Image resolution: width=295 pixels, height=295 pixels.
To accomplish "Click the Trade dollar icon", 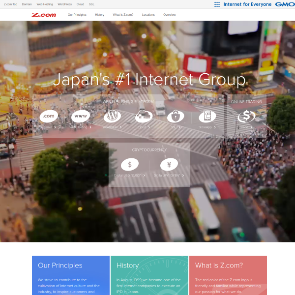I will (246, 116).
